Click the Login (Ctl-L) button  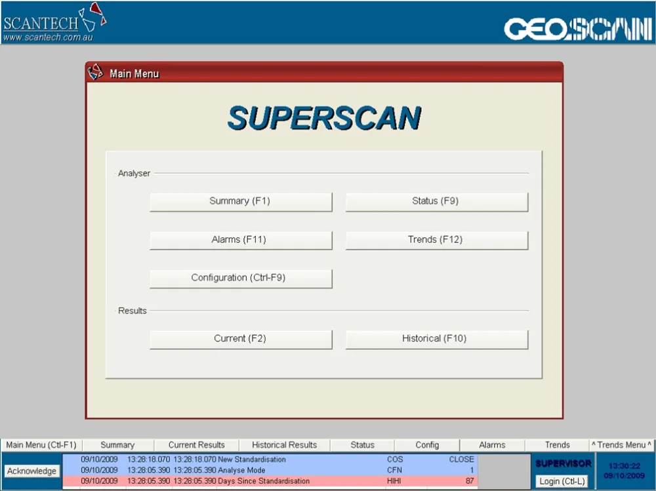click(x=562, y=481)
